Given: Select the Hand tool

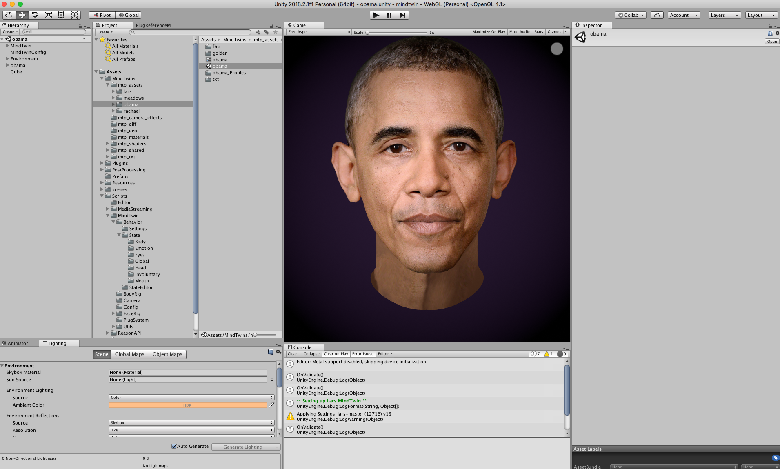Looking at the screenshot, I should [9, 15].
